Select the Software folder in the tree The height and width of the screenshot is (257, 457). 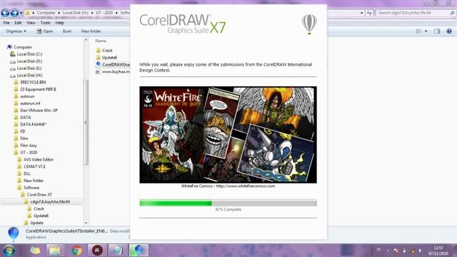(x=31, y=188)
